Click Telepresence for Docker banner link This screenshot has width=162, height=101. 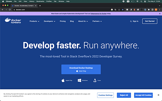click(98, 14)
